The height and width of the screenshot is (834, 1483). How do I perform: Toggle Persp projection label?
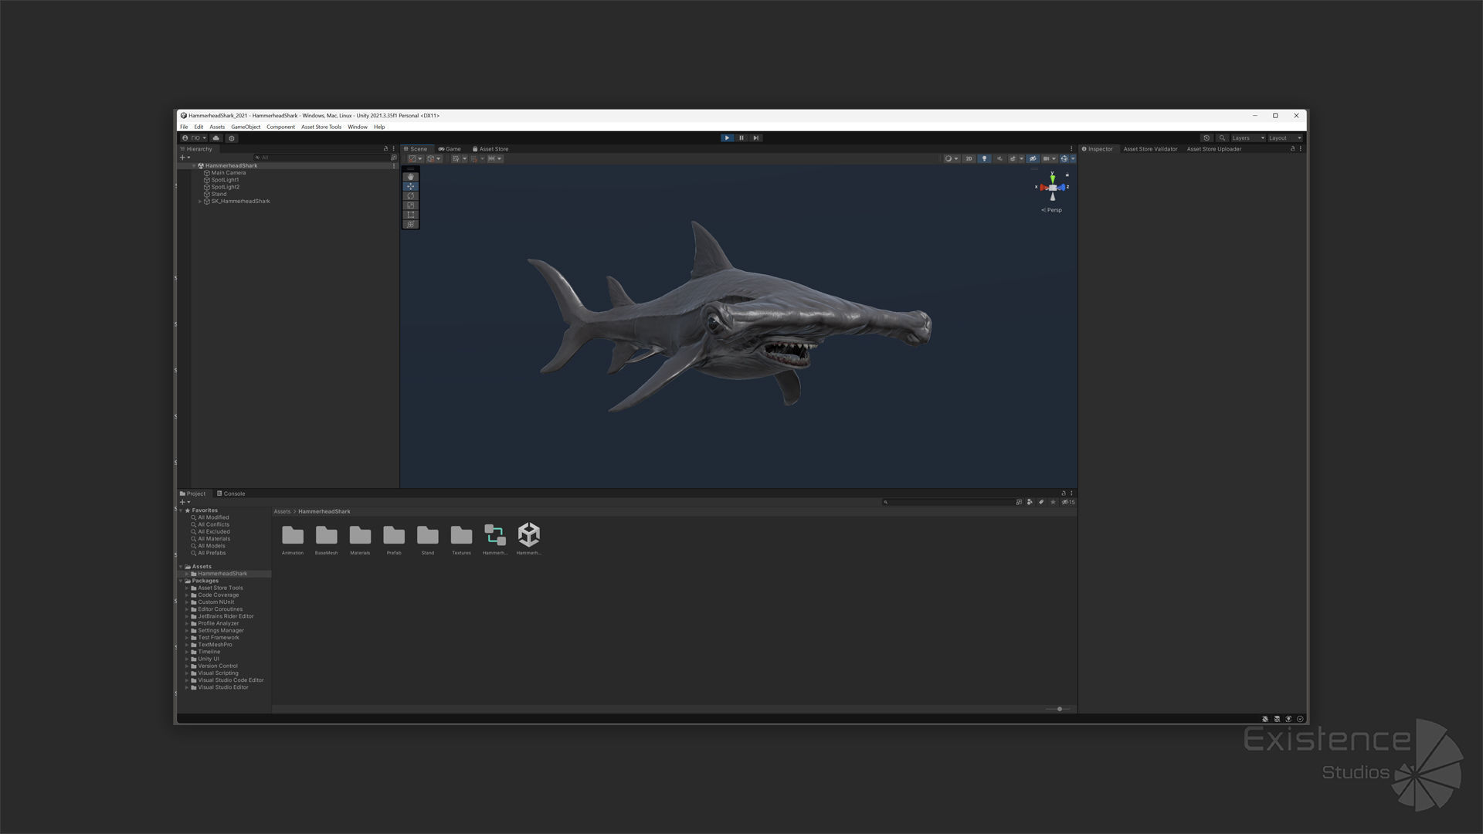(x=1052, y=210)
